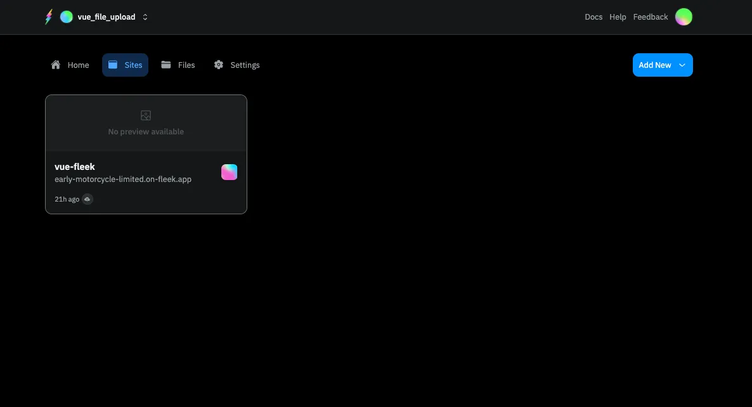Image resolution: width=752 pixels, height=407 pixels.
Task: Open the user profile avatar menu
Action: tap(684, 17)
